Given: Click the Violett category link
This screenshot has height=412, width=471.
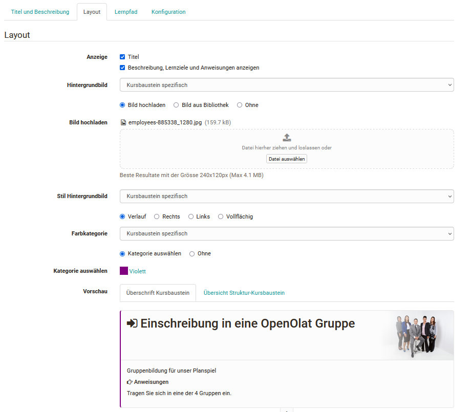Looking at the screenshot, I should pos(137,271).
